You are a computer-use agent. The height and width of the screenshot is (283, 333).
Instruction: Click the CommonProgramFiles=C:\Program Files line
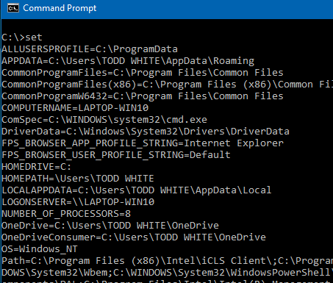tap(143, 73)
